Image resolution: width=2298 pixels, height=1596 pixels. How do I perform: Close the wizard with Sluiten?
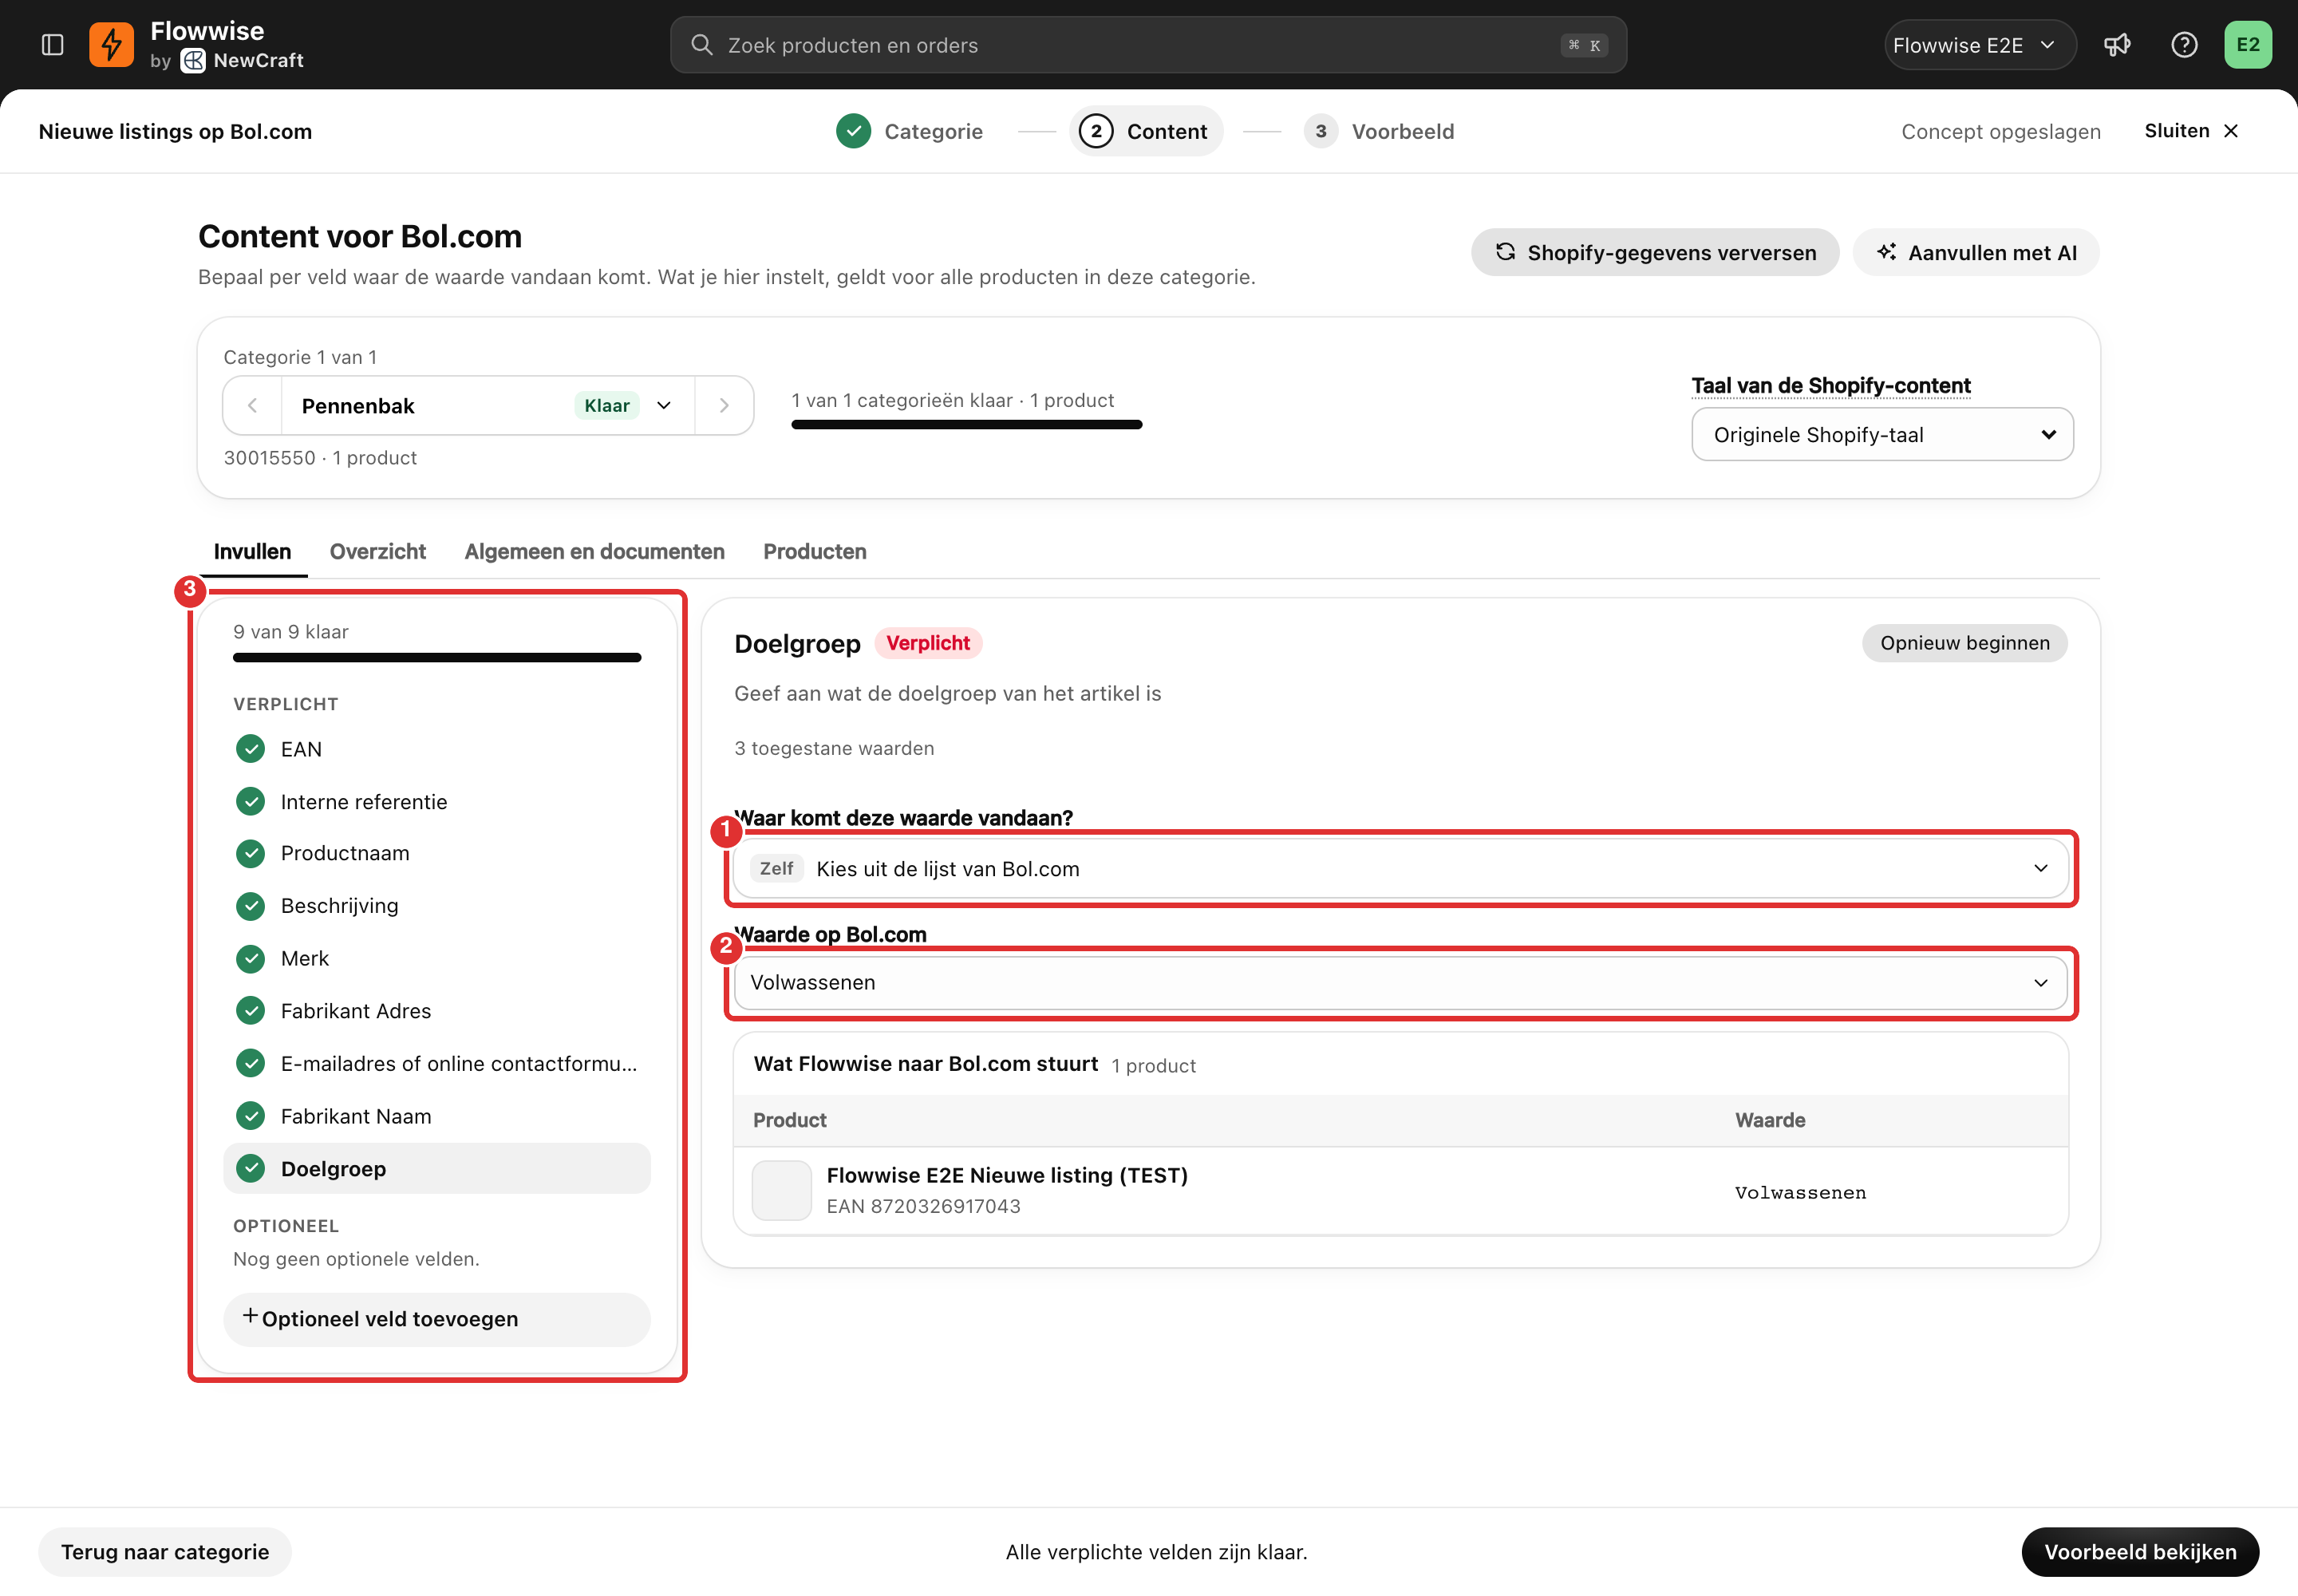pyautogui.click(x=2191, y=131)
